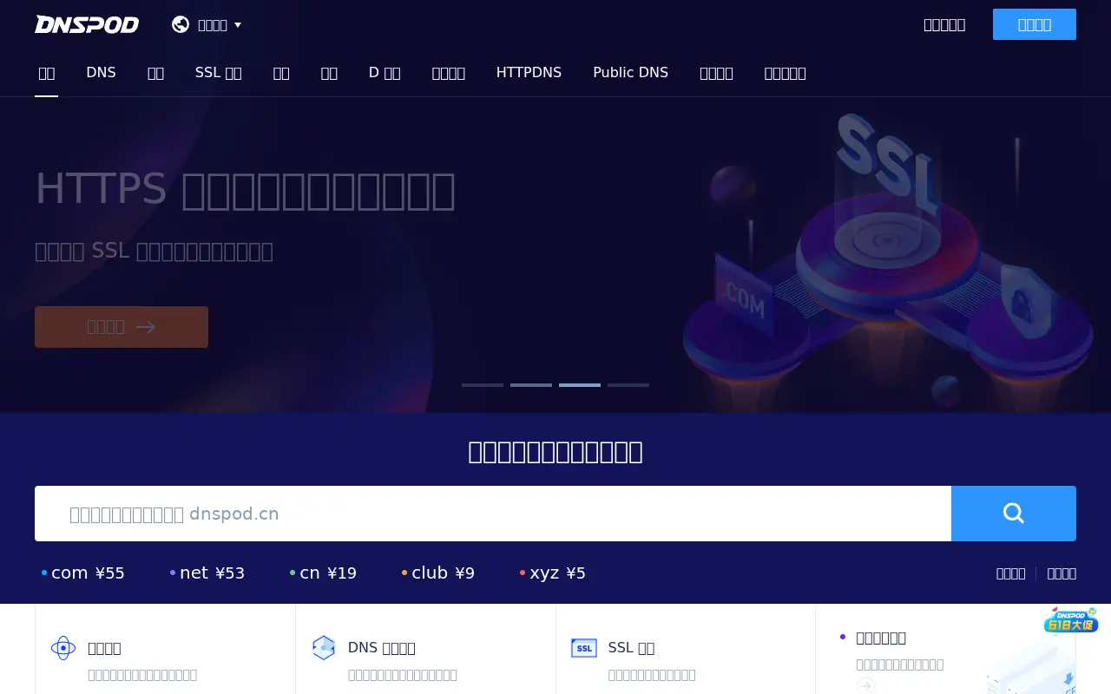Image resolution: width=1111 pixels, height=694 pixels.
Task: Focus the domain search input field
Action: (x=493, y=514)
